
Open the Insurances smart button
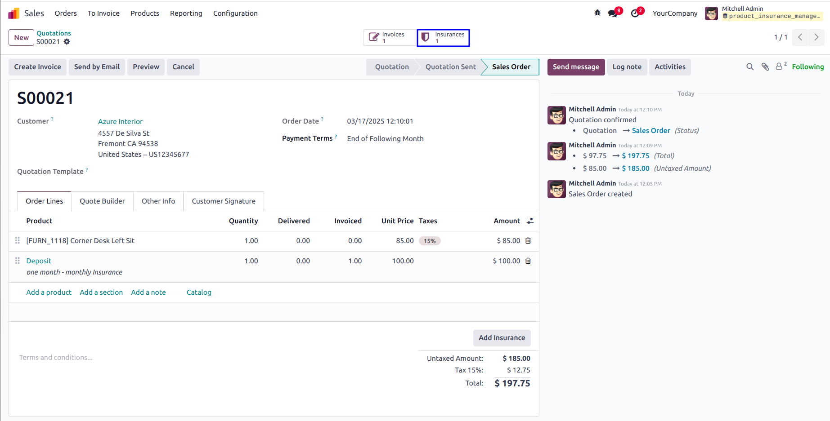(443, 38)
